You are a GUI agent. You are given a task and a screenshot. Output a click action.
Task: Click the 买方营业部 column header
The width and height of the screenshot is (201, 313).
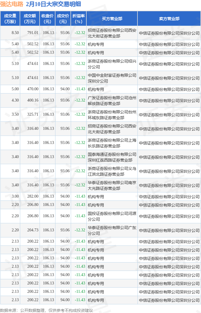(112, 18)
